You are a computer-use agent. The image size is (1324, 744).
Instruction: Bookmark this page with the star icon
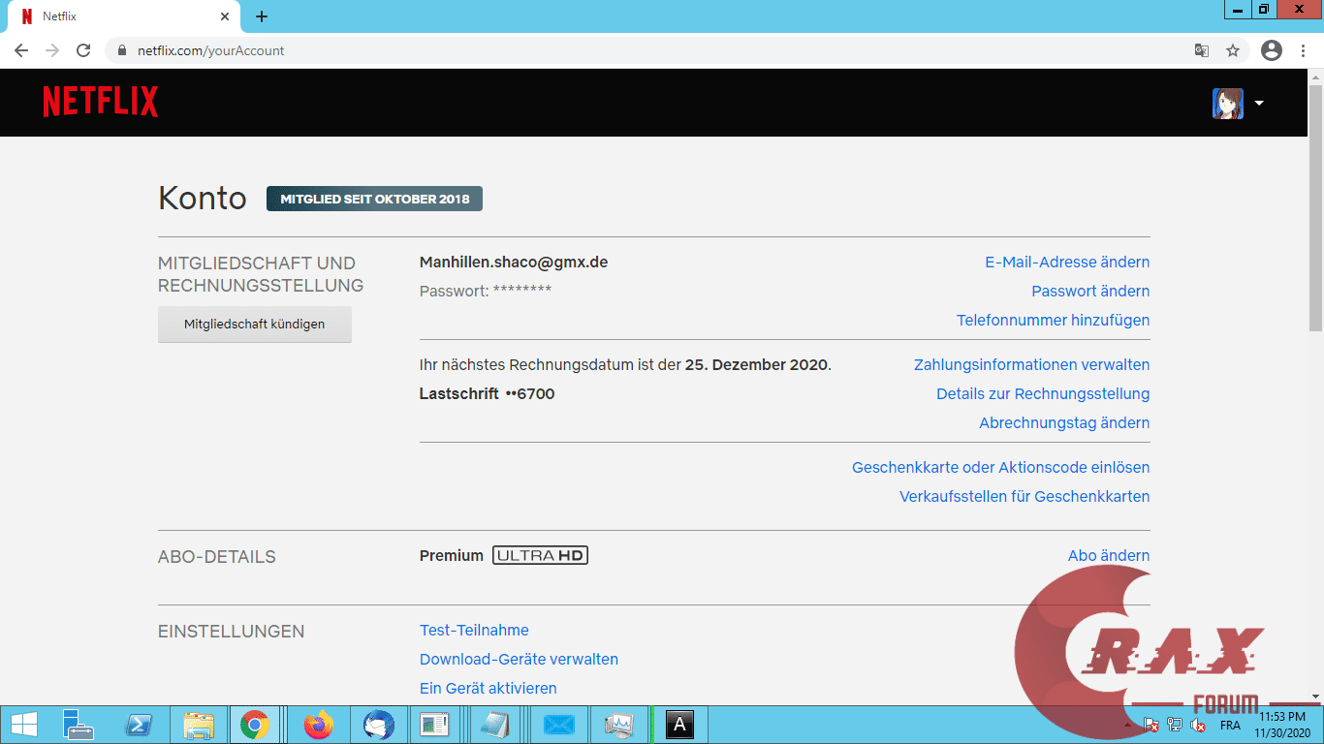[x=1233, y=50]
